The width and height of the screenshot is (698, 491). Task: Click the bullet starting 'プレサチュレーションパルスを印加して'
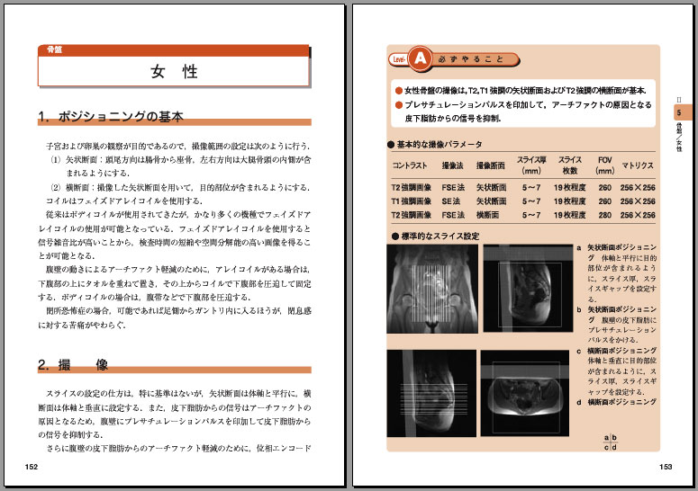click(523, 112)
